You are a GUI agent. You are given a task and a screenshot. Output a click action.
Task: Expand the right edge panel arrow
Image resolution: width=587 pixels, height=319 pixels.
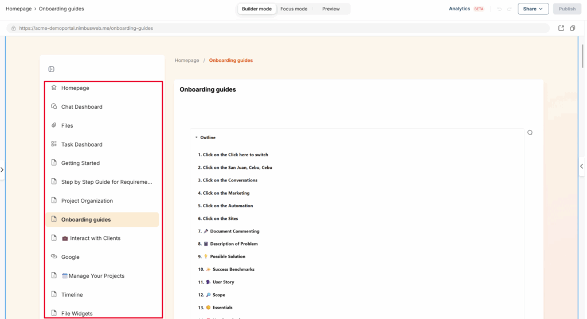pos(582,166)
